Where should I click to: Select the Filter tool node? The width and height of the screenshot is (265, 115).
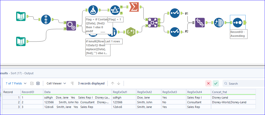(x=115, y=10)
